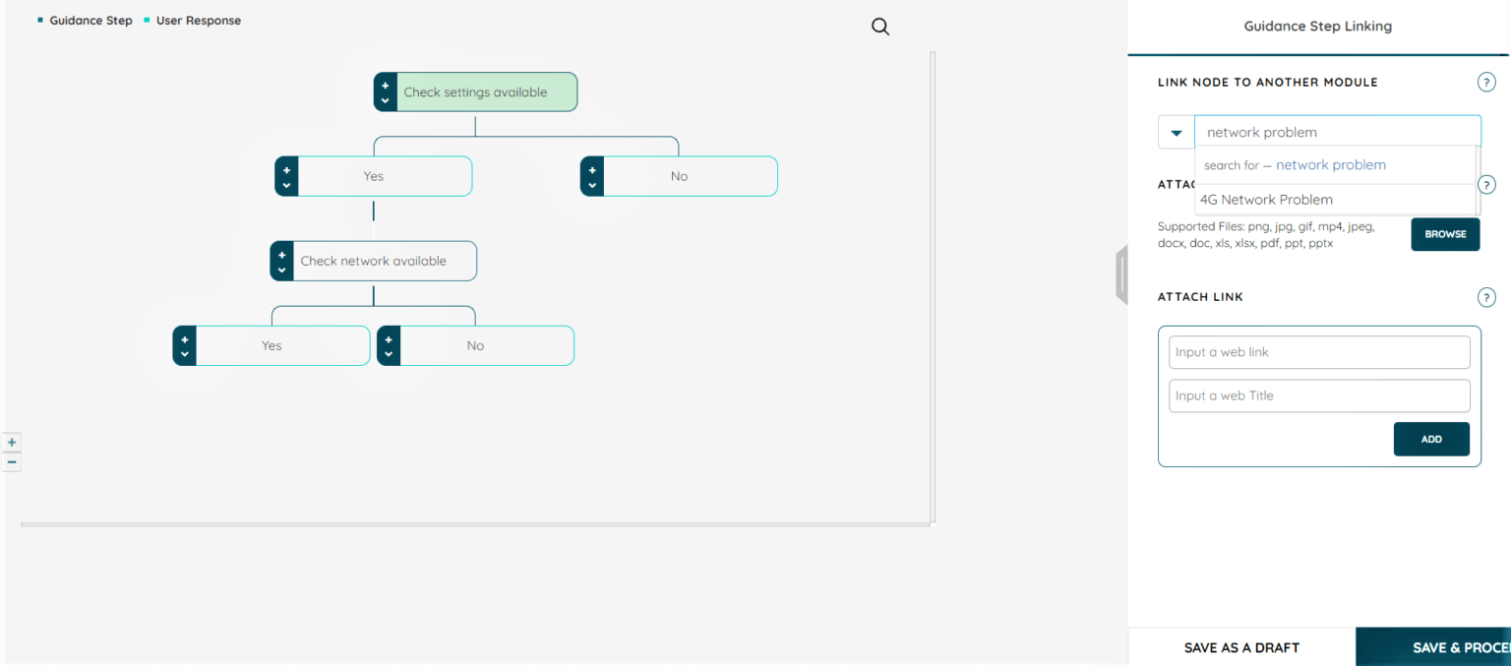Click the help icon beside "Attach Link"
Image resolution: width=1511 pixels, height=666 pixels.
(1486, 296)
